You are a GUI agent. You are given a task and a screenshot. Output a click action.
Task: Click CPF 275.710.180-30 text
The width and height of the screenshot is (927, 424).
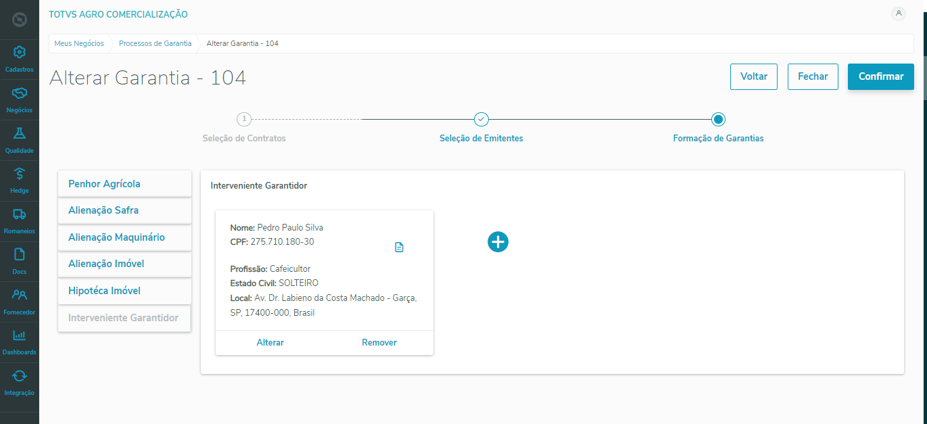272,242
